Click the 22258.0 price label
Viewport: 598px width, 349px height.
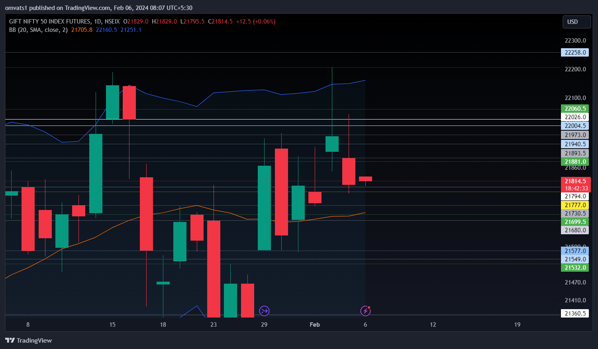574,53
